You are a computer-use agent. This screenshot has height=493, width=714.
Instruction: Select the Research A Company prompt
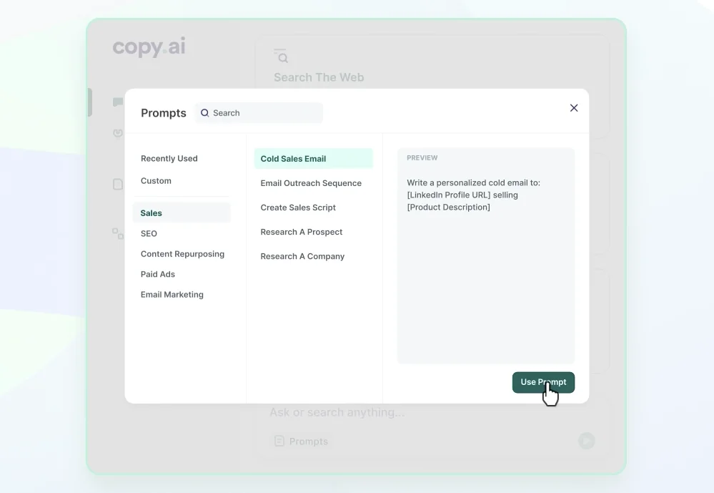[x=302, y=255]
